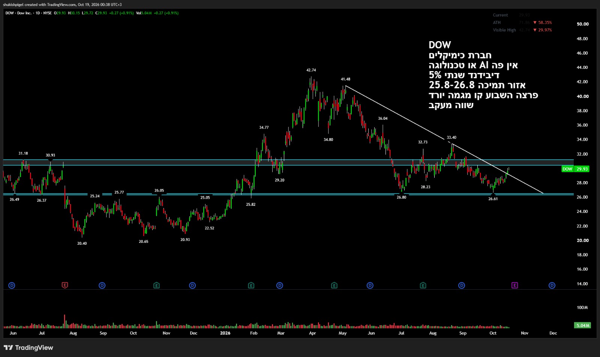Click the 50.00 level on price axis
This screenshot has height=357, width=600.
(582, 24)
